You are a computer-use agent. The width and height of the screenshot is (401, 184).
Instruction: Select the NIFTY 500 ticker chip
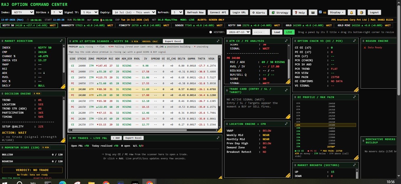tap(254, 25)
